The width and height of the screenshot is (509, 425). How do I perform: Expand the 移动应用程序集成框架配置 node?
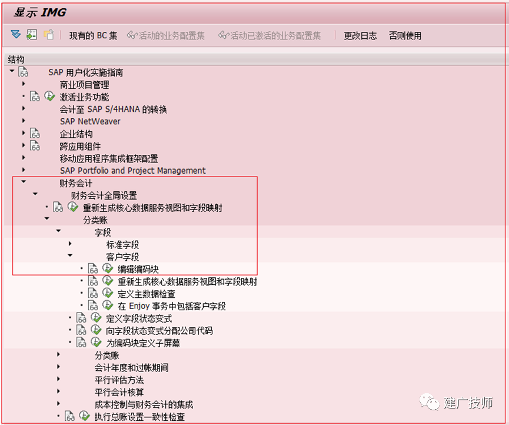(x=24, y=158)
